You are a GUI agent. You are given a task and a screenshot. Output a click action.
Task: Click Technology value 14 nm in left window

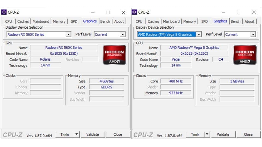(x=45, y=65)
